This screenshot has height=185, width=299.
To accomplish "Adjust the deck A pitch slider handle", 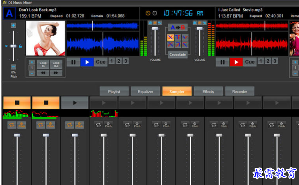I will click(x=13, y=46).
